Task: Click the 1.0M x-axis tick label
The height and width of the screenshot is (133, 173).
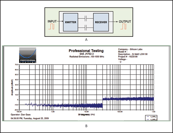Action: (x=53, y=112)
